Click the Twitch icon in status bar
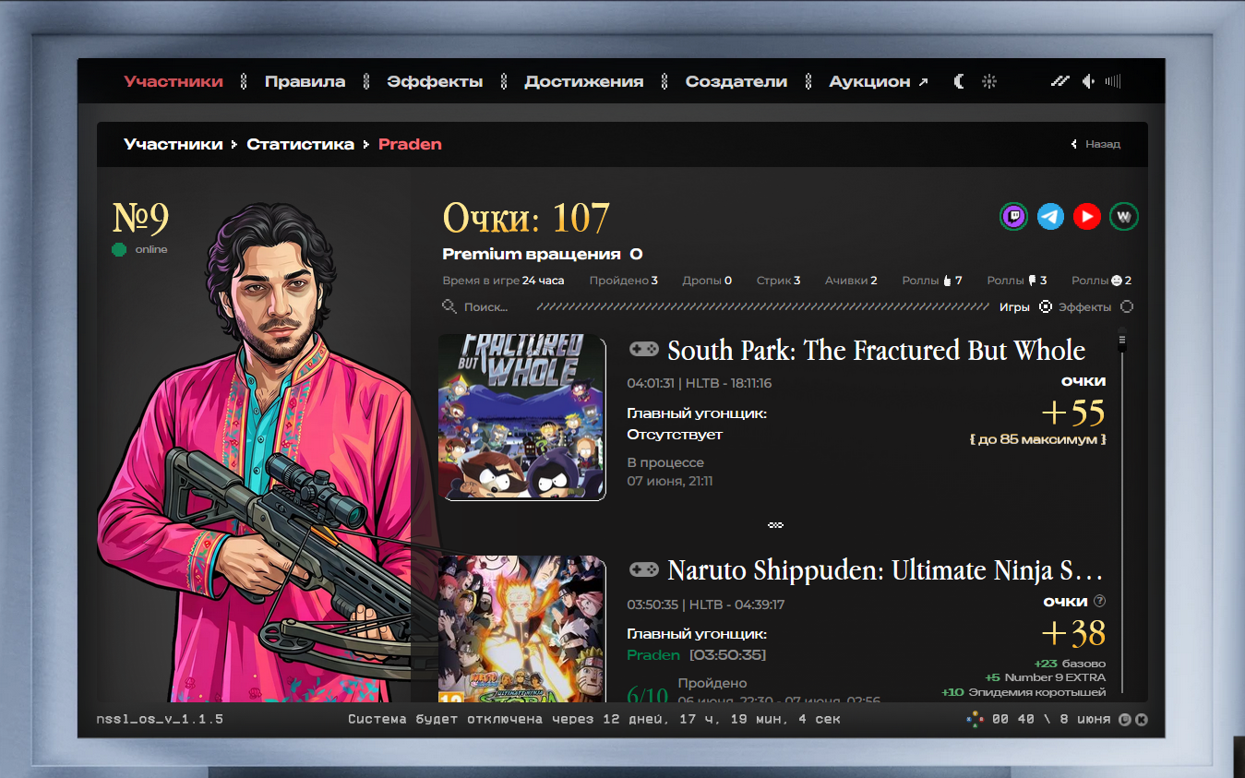1245x778 pixels. pos(1125,719)
